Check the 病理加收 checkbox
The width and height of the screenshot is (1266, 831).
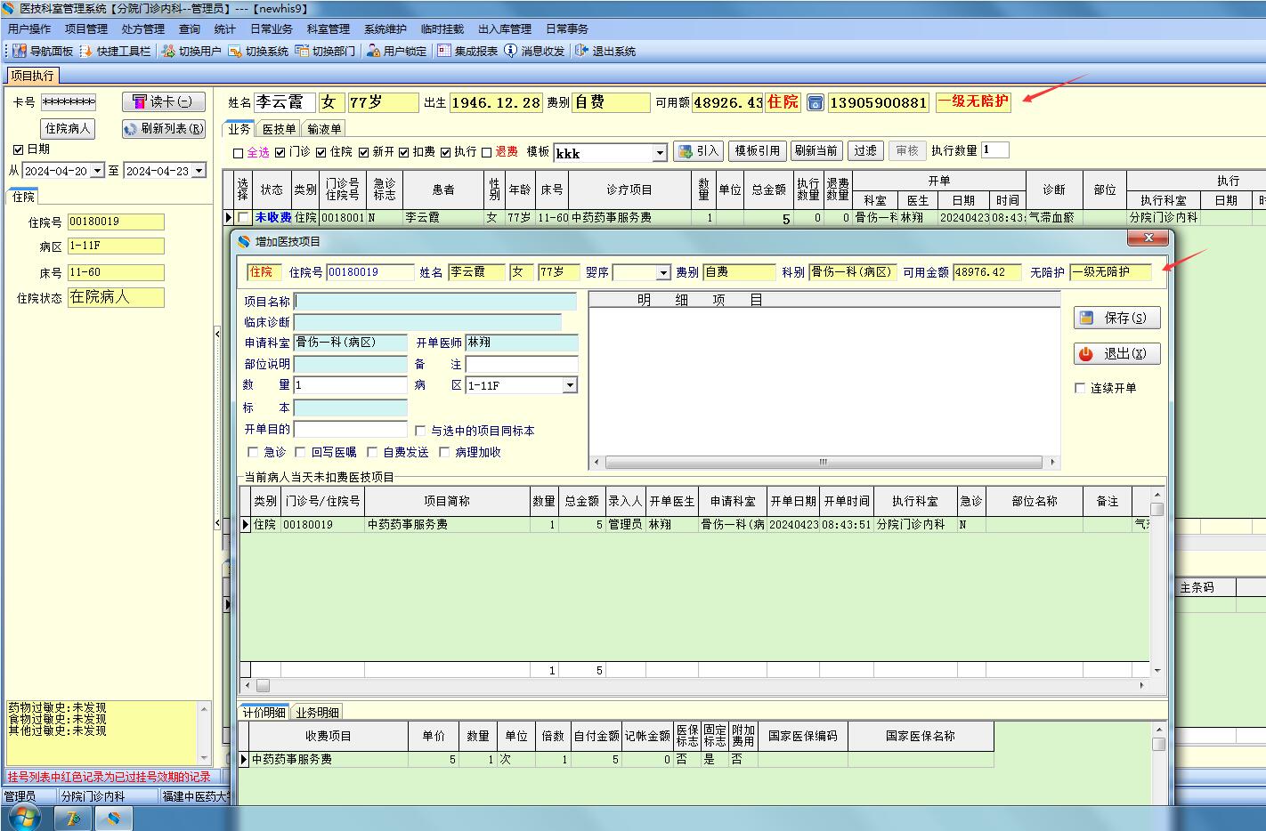click(x=443, y=452)
